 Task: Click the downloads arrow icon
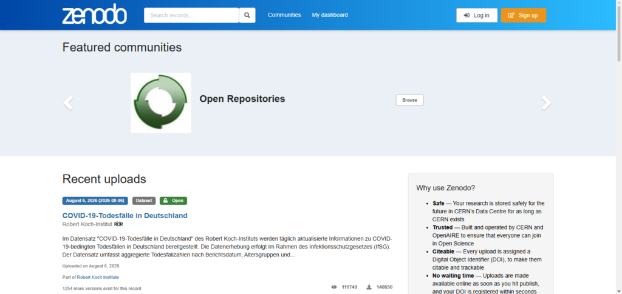pyautogui.click(x=369, y=287)
